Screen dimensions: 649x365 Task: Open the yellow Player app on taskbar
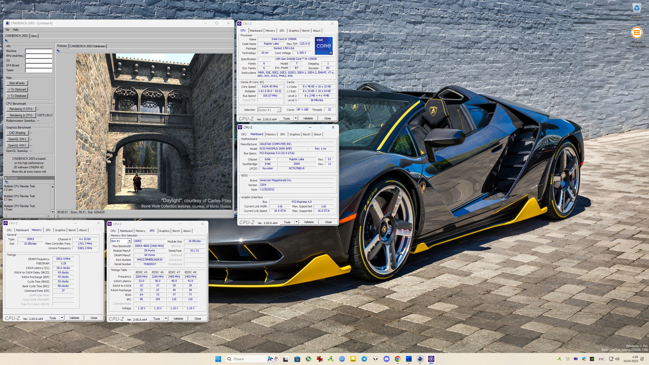(x=353, y=359)
